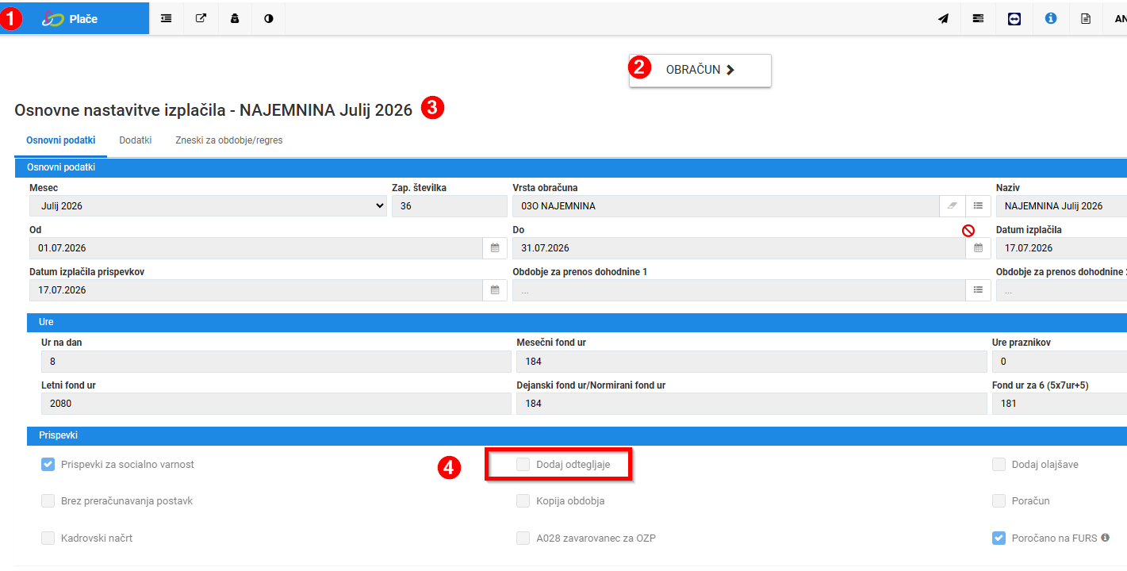Click the Datum izplačila field 17.07.2026
This screenshot has height=571, width=1127.
pyautogui.click(x=1061, y=248)
